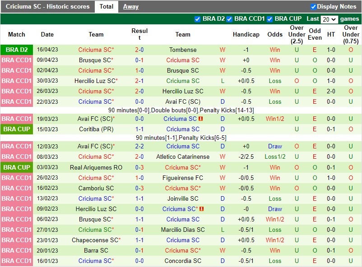
Task: Click the Penalty Kicks[6-5] note
Action: coord(203,138)
